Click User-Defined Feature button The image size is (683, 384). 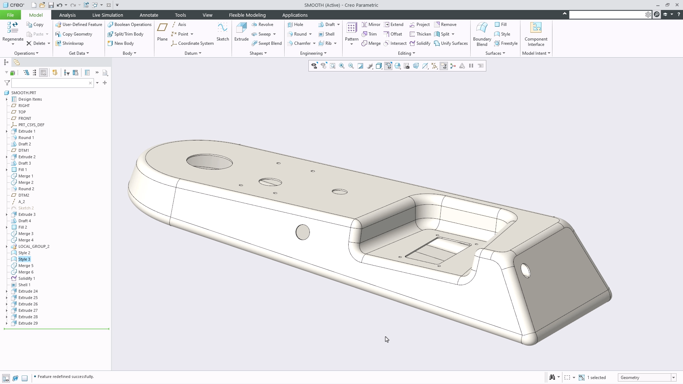(79, 25)
